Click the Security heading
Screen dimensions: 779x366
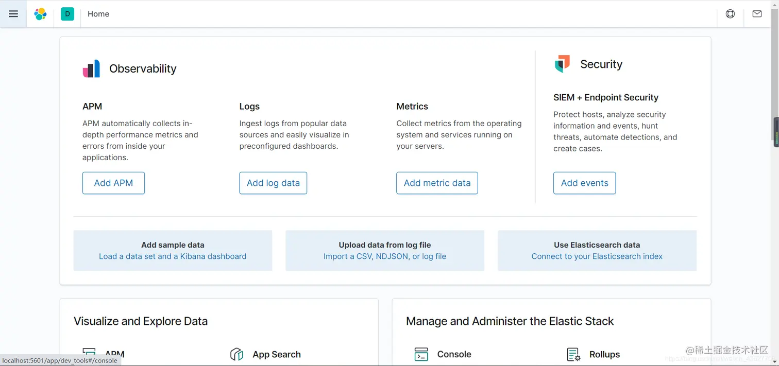(601, 64)
